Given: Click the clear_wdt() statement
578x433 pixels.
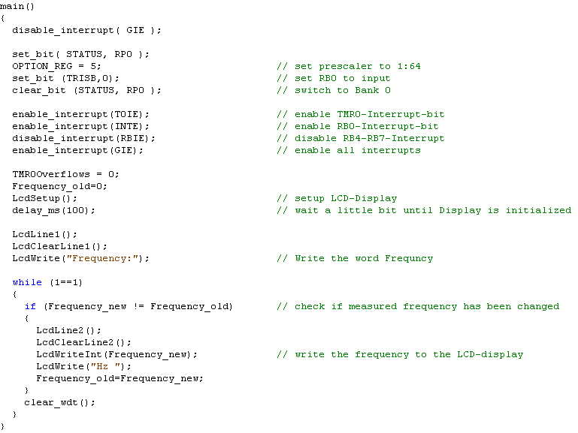Looking at the screenshot, I should (59, 402).
